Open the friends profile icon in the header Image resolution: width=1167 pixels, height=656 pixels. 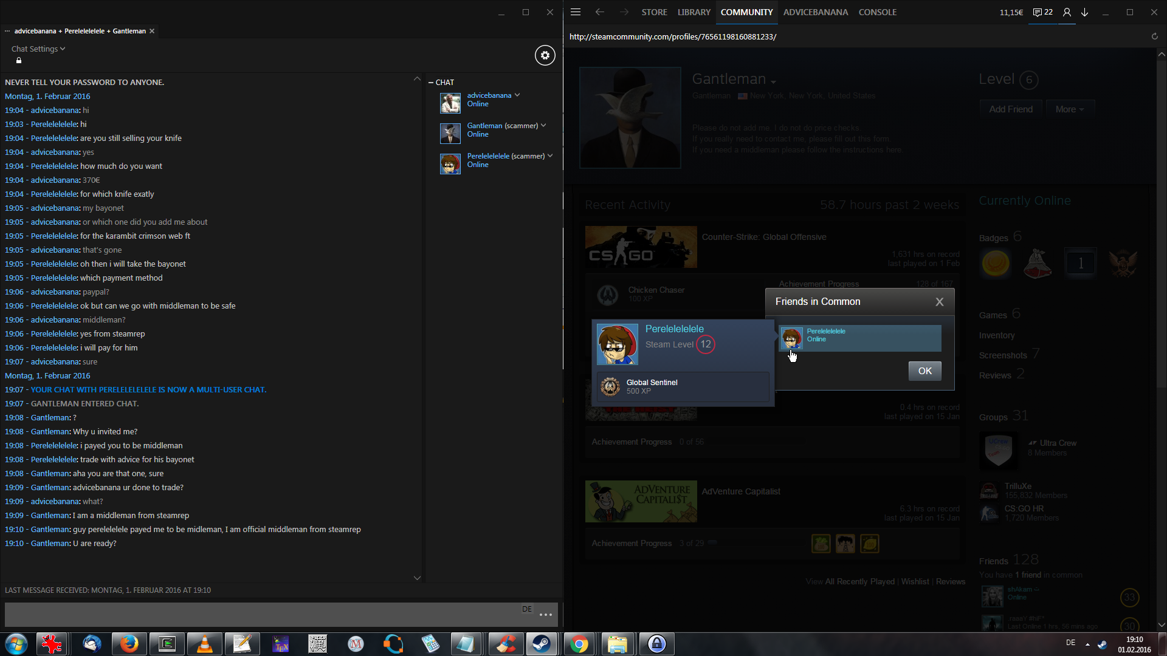click(1067, 12)
